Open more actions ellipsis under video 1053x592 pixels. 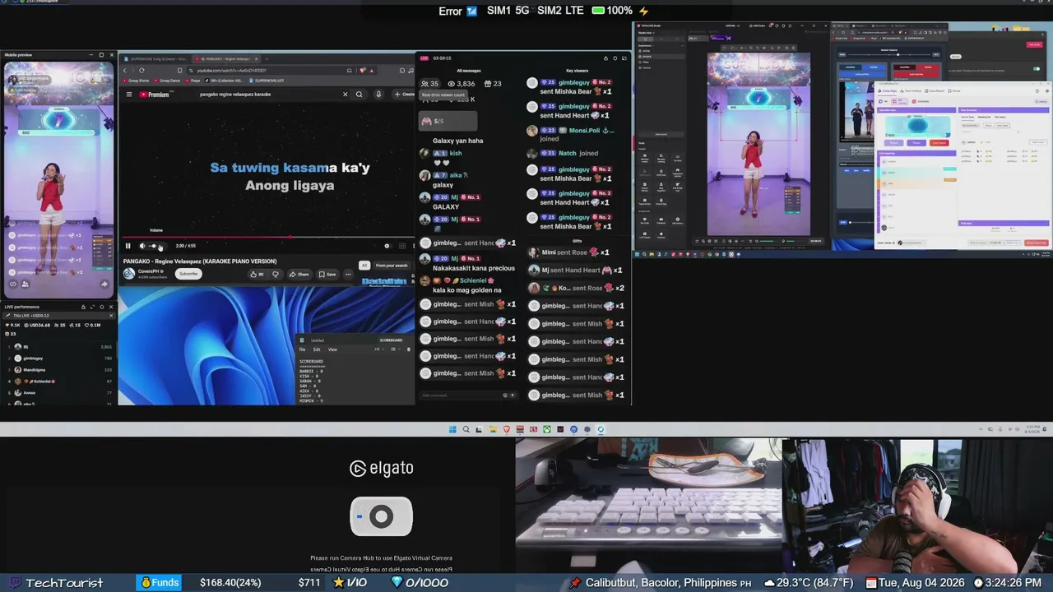coord(348,275)
